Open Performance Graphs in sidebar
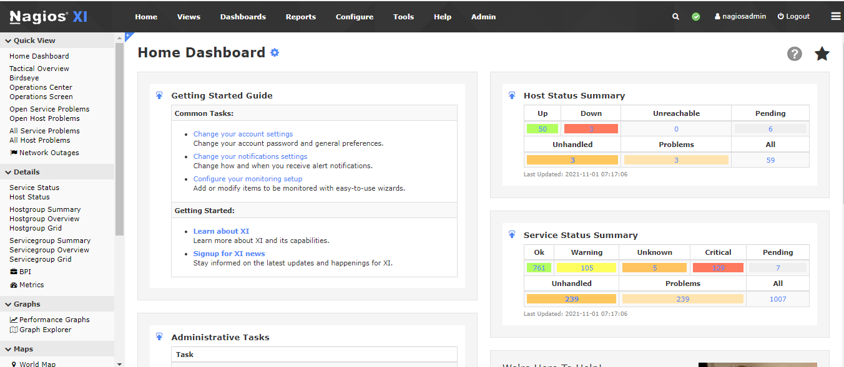 click(x=54, y=320)
